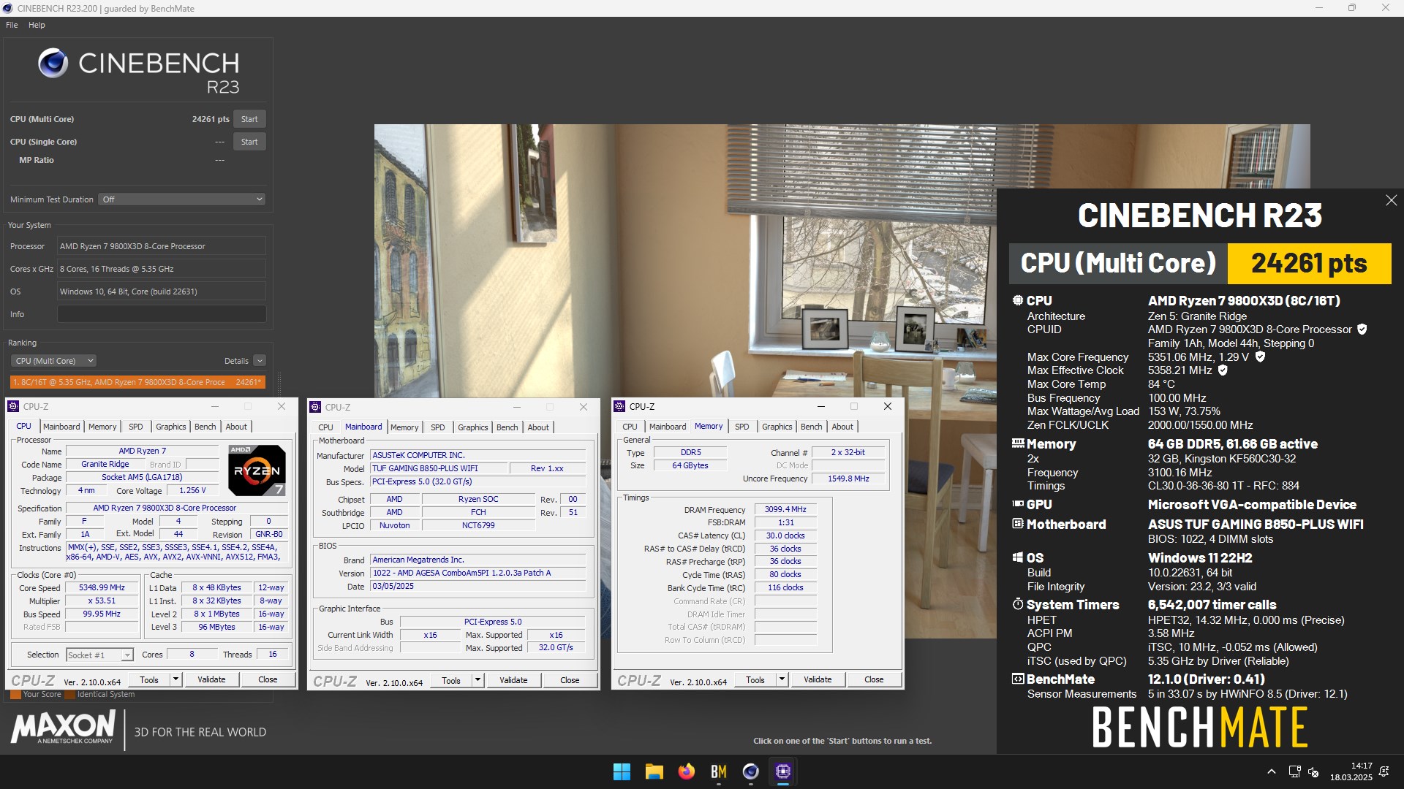Viewport: 1404px width, 789px height.
Task: Open Bench tab in Memory CPU-Z window
Action: (x=811, y=427)
